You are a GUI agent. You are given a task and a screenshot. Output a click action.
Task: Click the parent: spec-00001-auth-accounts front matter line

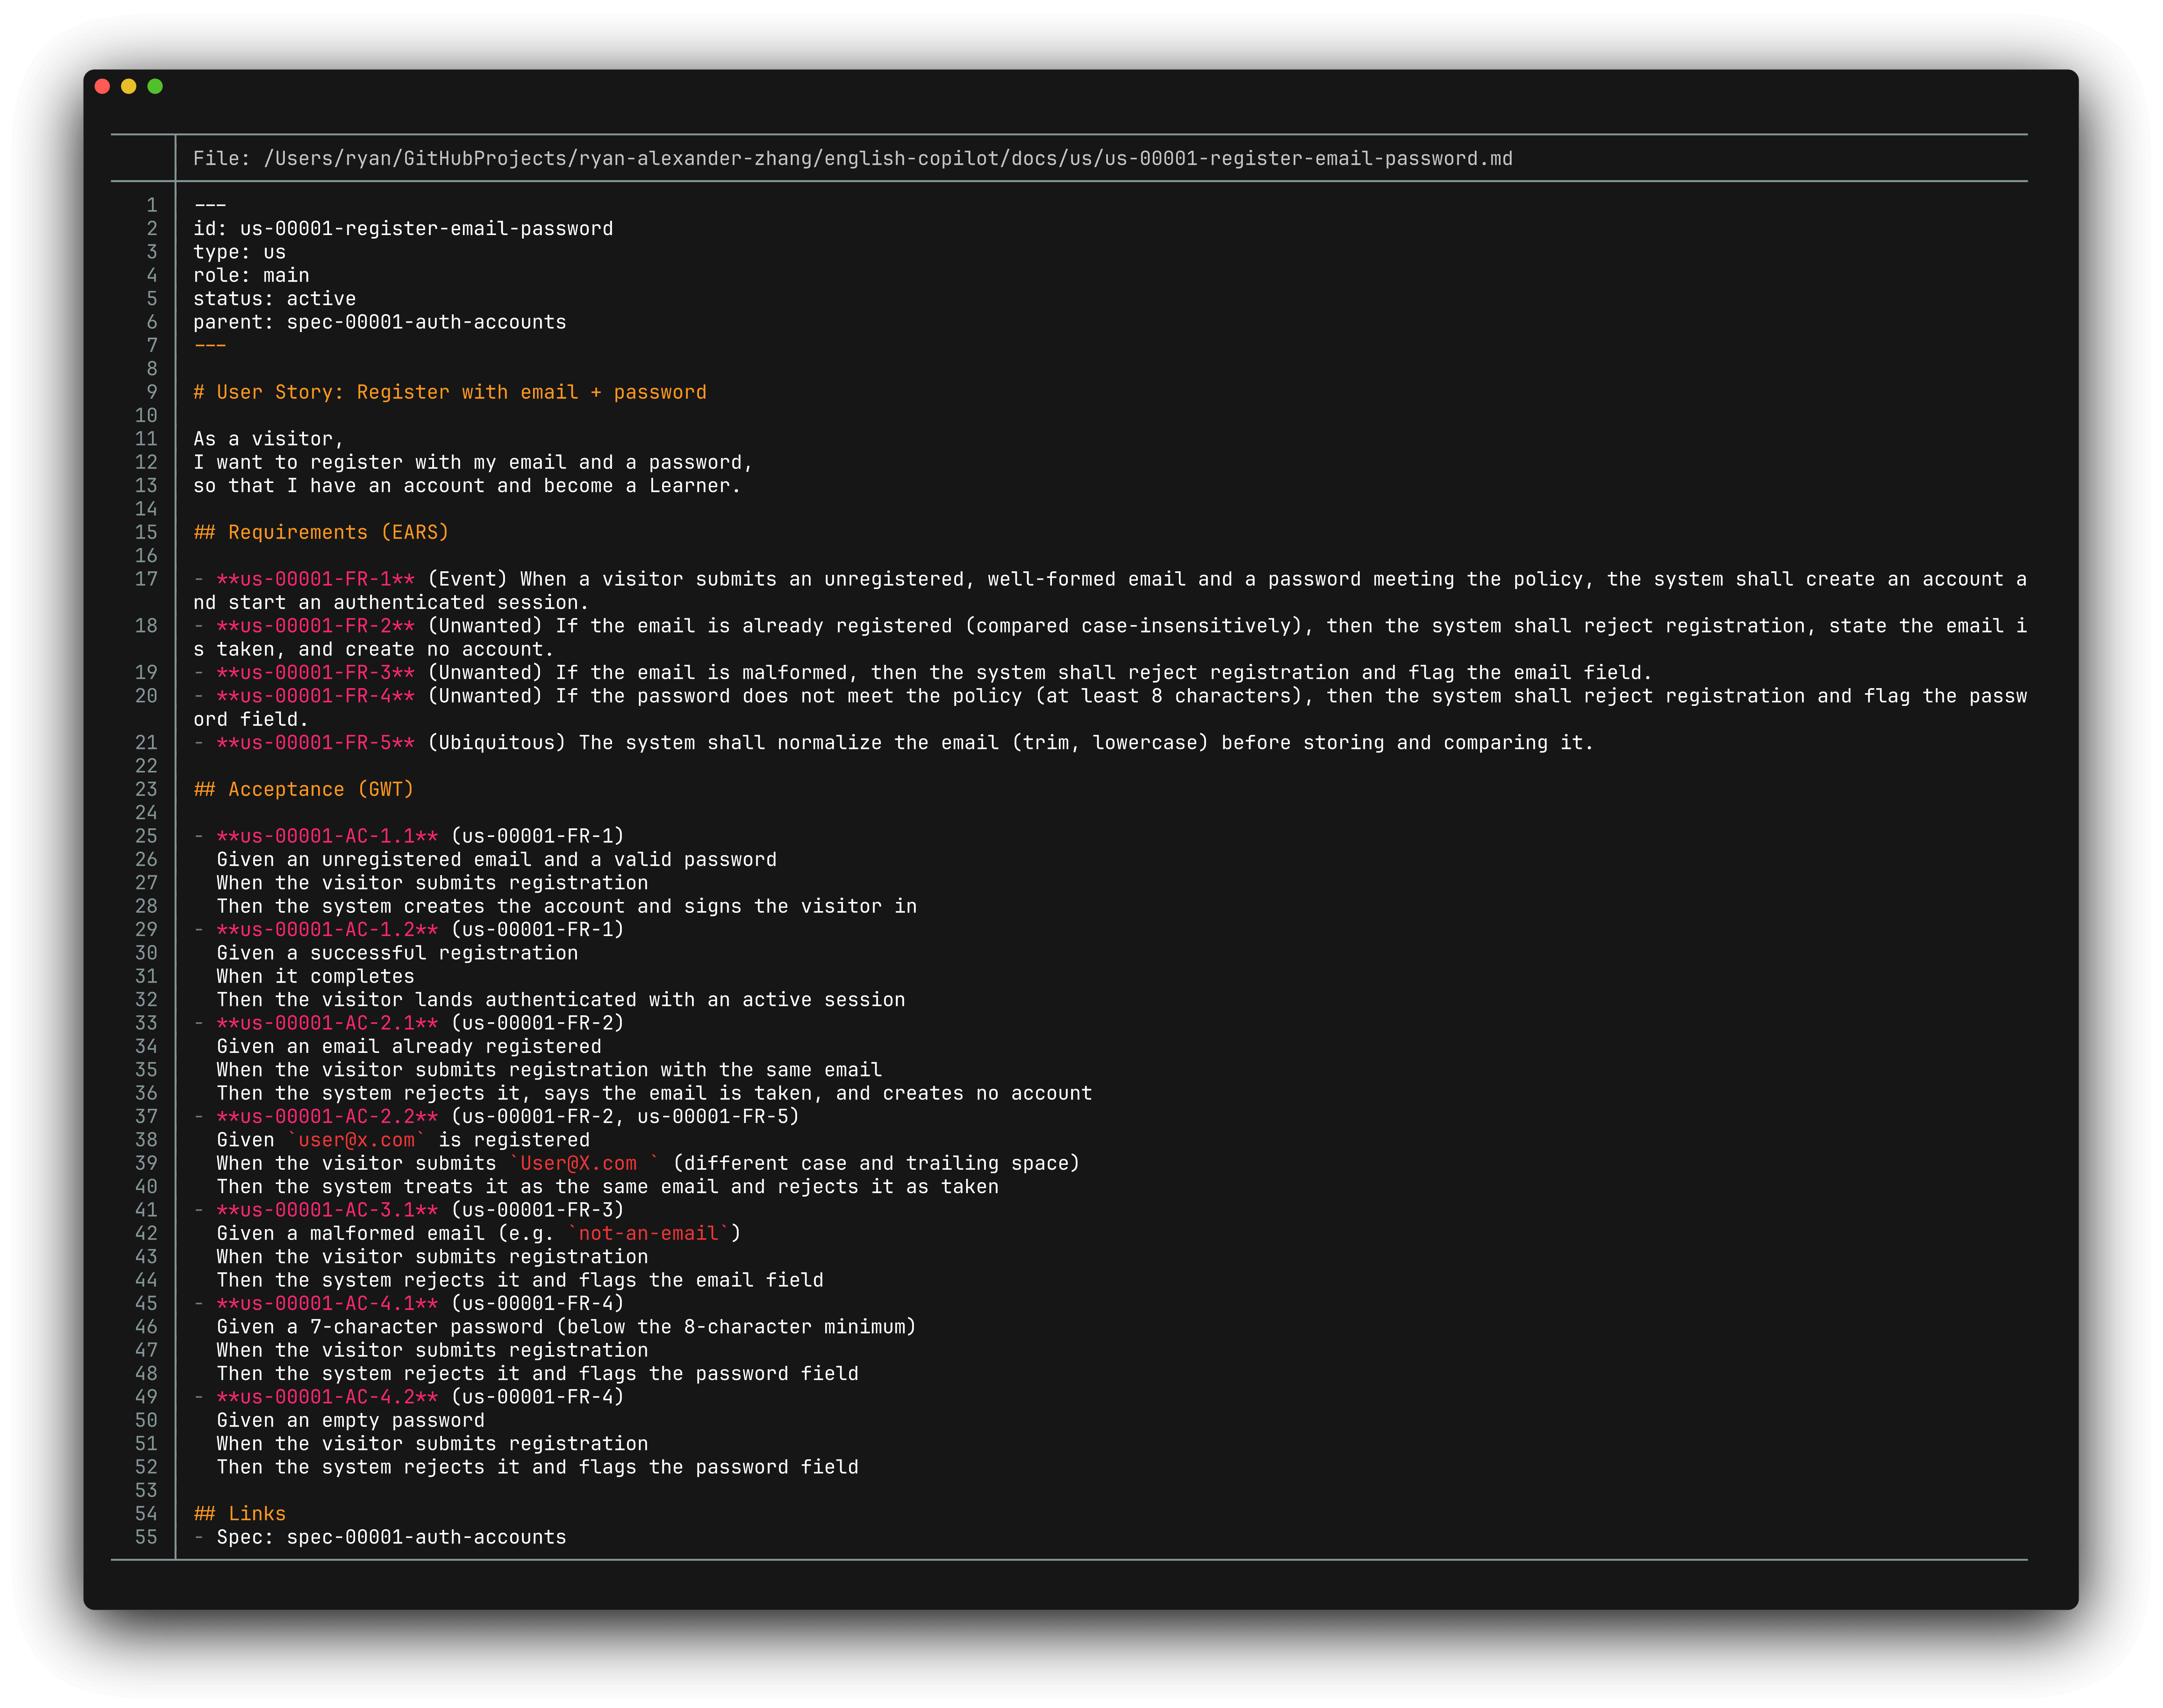pyautogui.click(x=380, y=322)
